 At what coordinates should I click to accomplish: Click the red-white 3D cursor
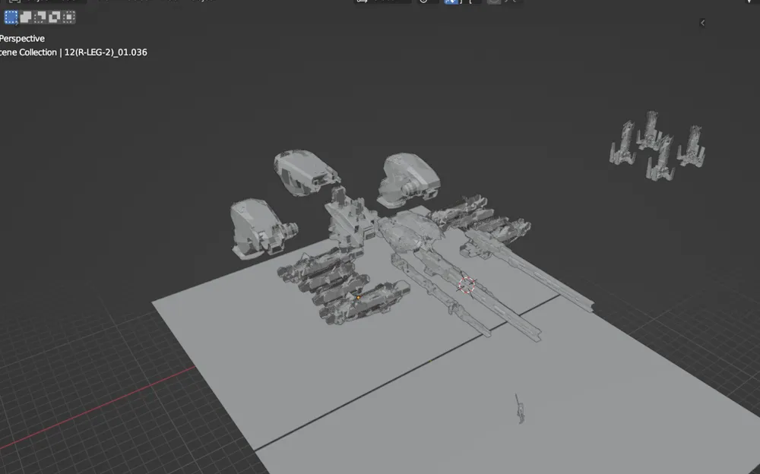point(467,285)
